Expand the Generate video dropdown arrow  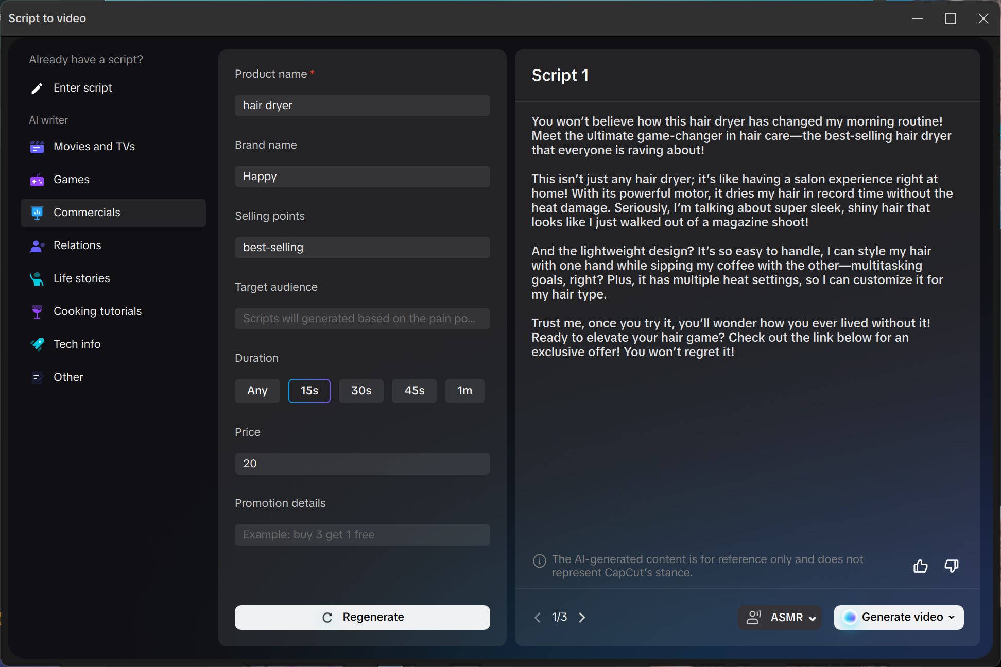coord(952,617)
